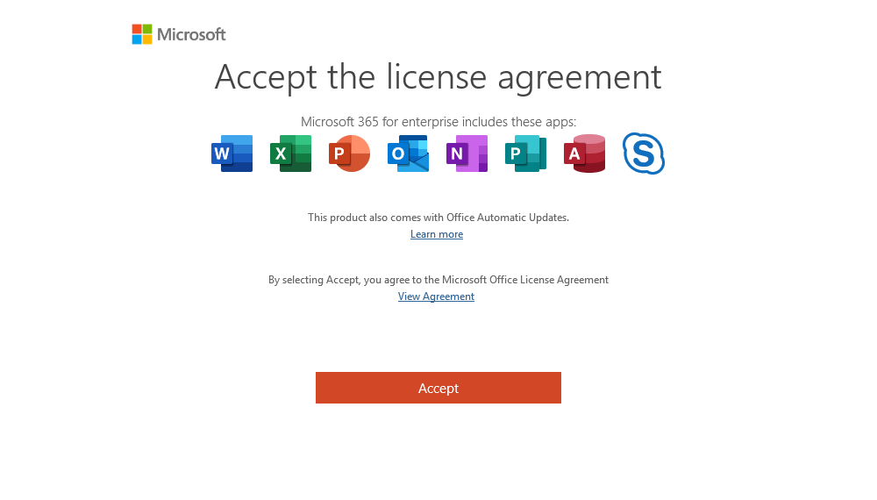Open the View Agreement link
Screen dimensions: 877x500
pyautogui.click(x=436, y=296)
